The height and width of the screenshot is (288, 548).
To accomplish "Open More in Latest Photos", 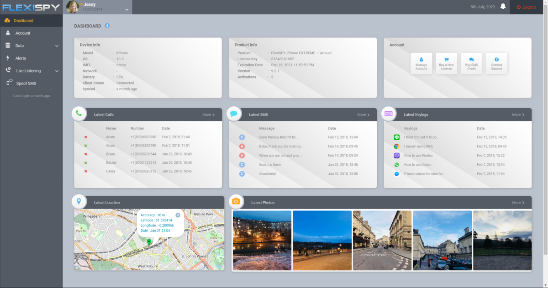I will coord(518,203).
